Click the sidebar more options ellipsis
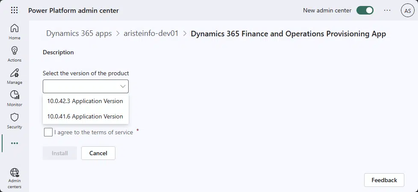This screenshot has width=418, height=192. click(15, 143)
